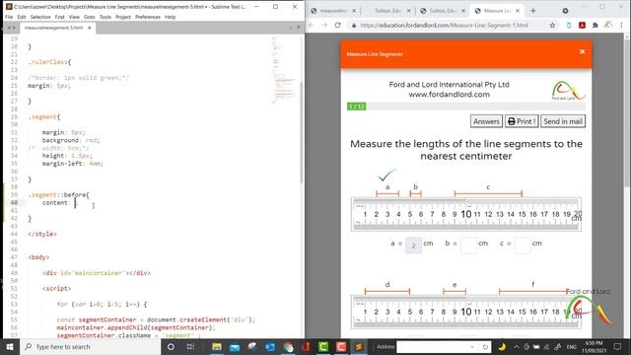Click Chrome page vertical scrollbar
Screen dimensions: 631x355
click(x=627, y=112)
